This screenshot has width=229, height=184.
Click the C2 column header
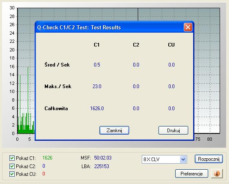tap(136, 45)
